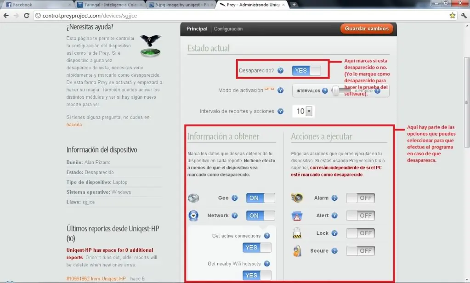Image resolution: width=470 pixels, height=283 pixels.
Task: Click the '¿Necesitas ayuda?' heading
Action: click(x=90, y=27)
